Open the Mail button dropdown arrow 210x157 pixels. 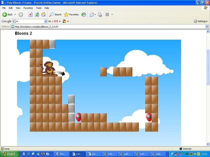tap(95, 14)
